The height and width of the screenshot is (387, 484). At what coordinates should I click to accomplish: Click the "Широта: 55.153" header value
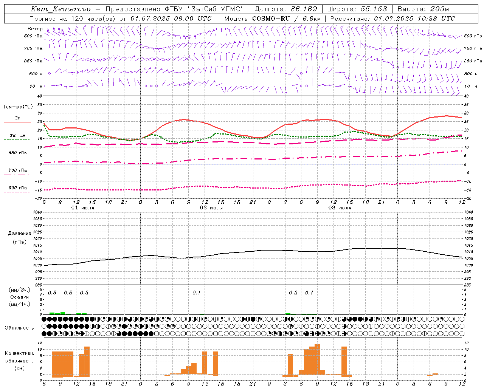pos(357,9)
